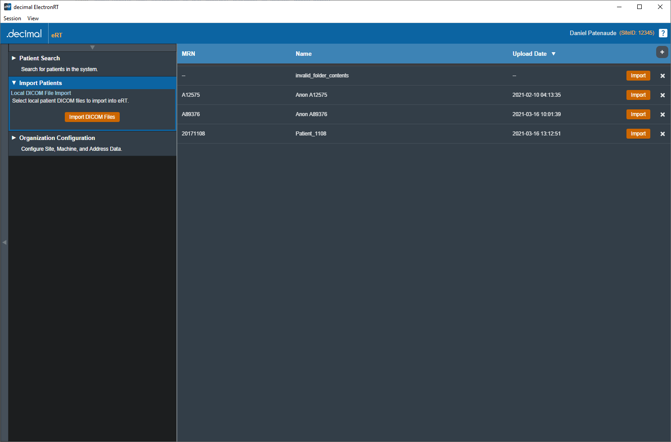This screenshot has height=442, width=671.
Task: Click the MRN column header
Action: (x=189, y=54)
